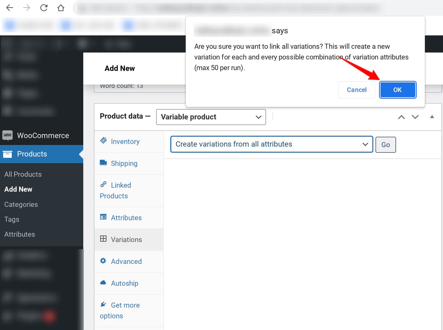The width and height of the screenshot is (443, 330).
Task: Click the Autoship cloud icon
Action: (103, 283)
